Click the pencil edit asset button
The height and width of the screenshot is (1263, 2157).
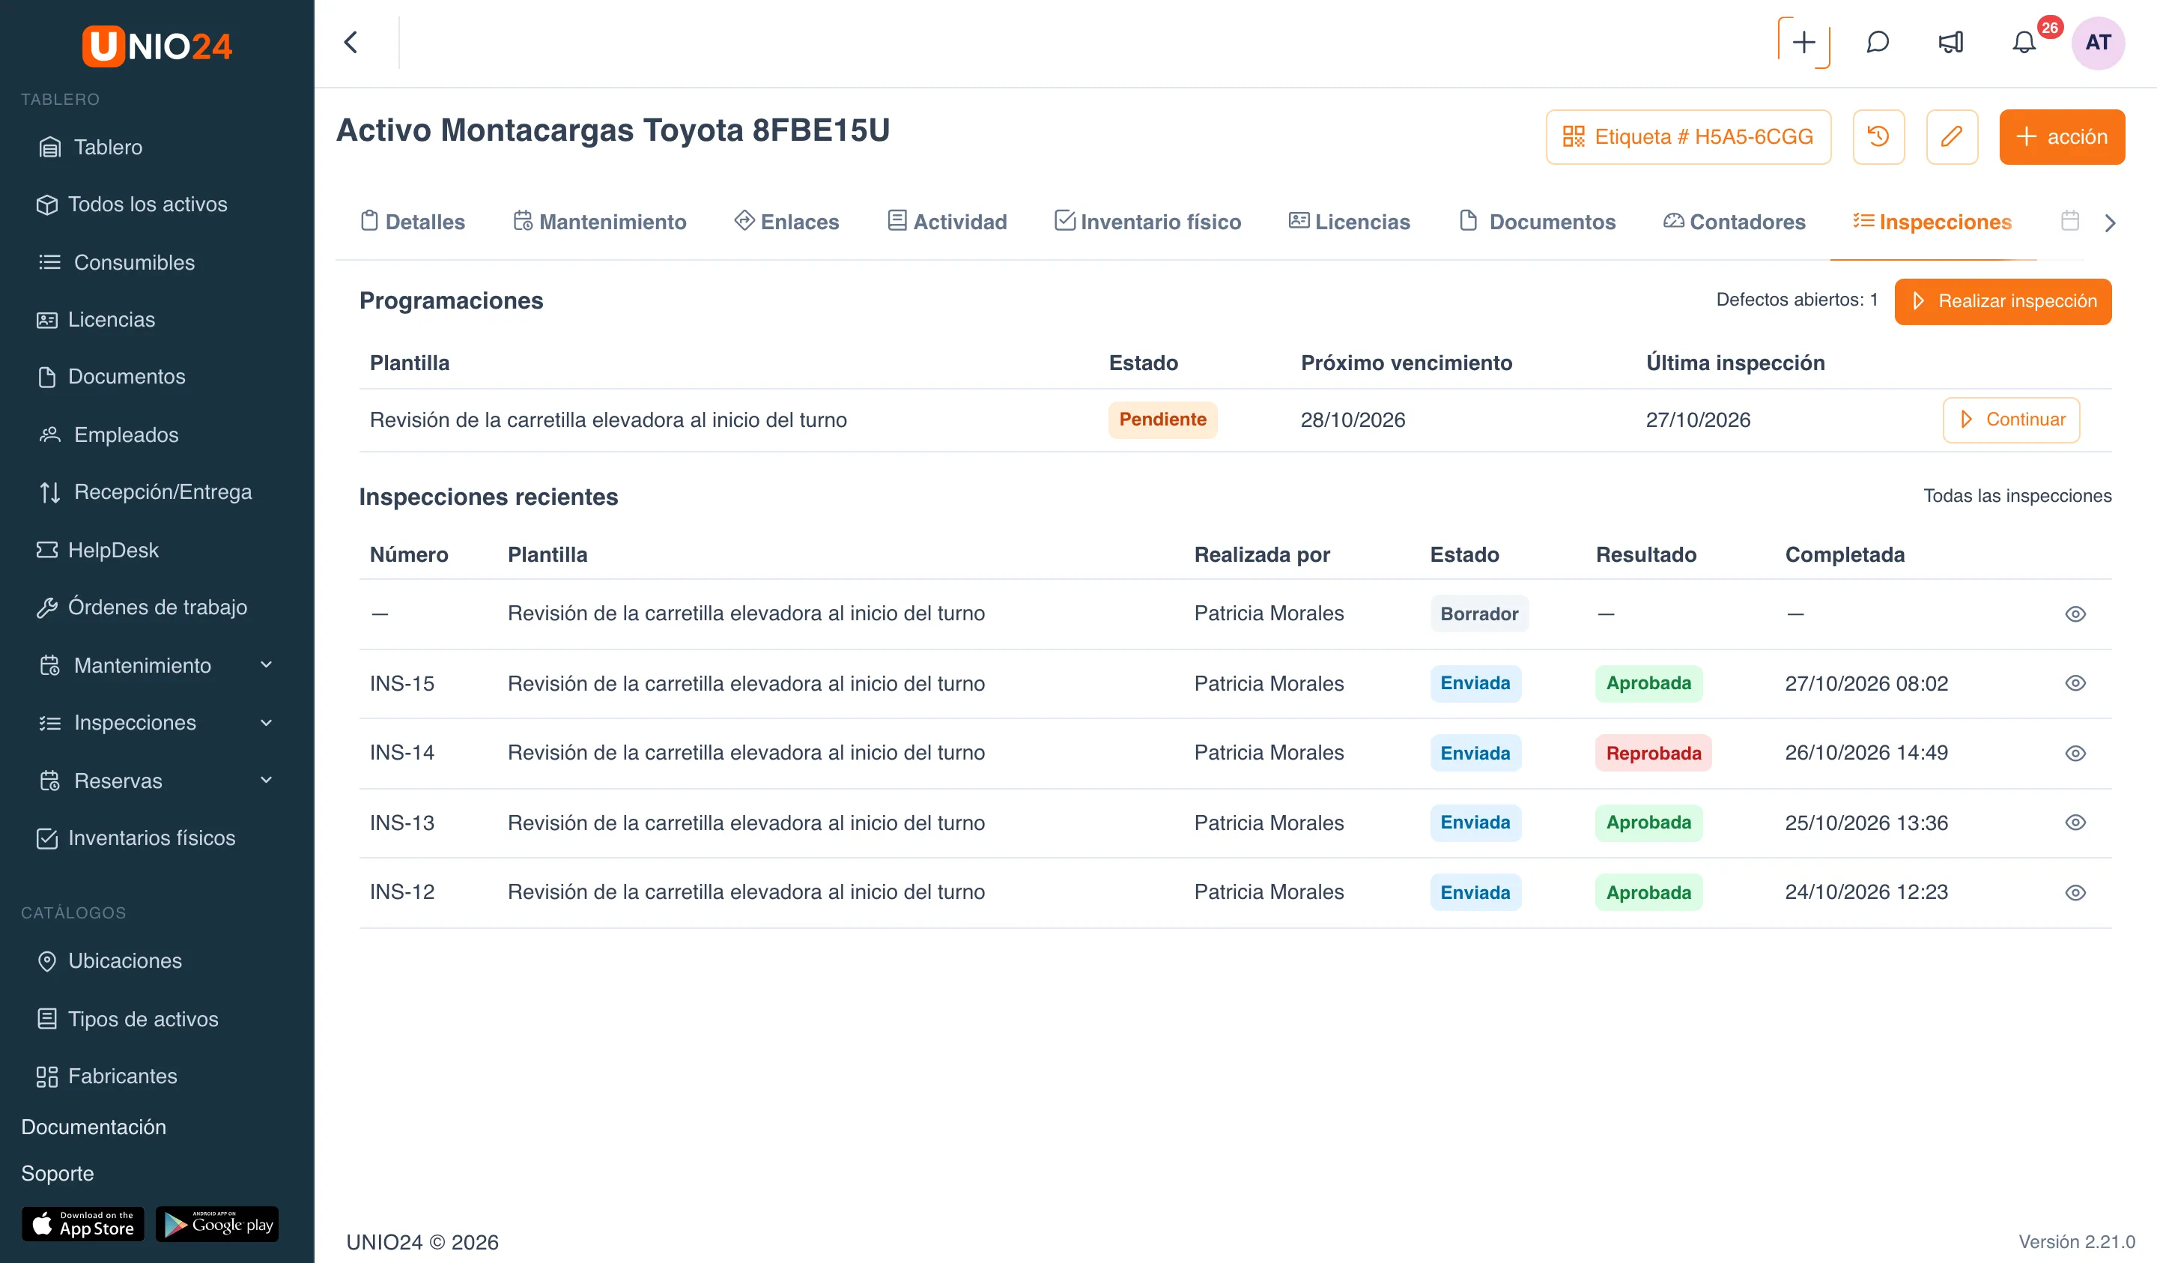[1952, 136]
